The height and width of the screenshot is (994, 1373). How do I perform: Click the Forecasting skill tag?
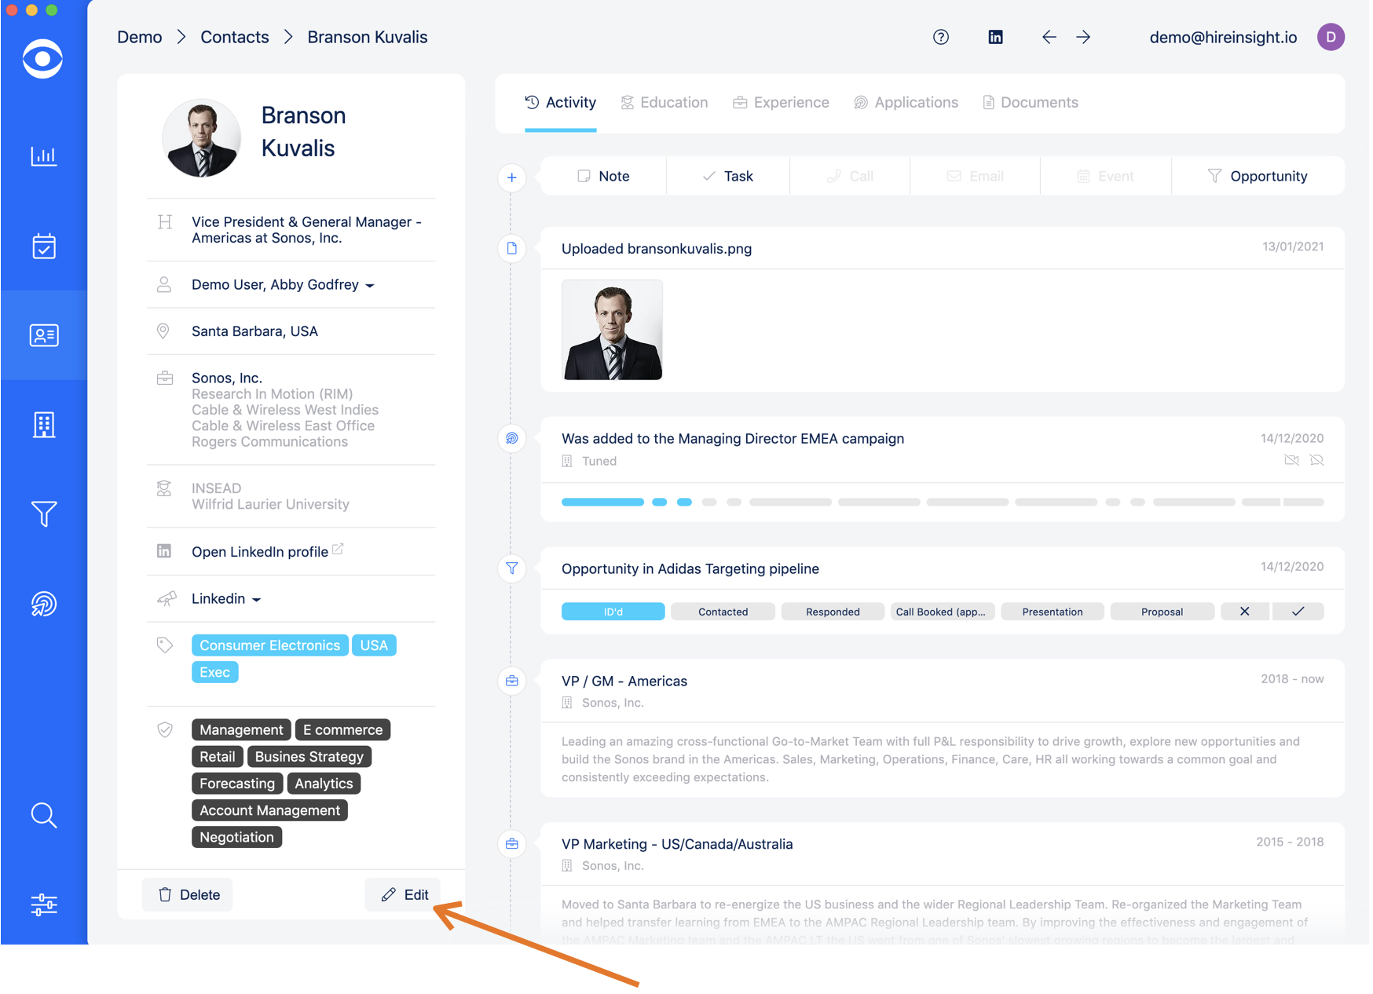click(237, 784)
